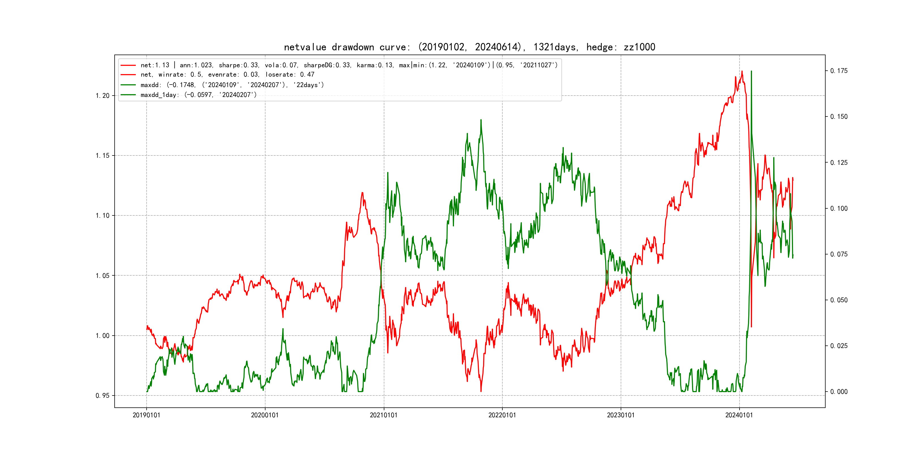The image size is (917, 458).
Task: Click the green swatch beside the maxdd_1day entry
Action: click(128, 95)
